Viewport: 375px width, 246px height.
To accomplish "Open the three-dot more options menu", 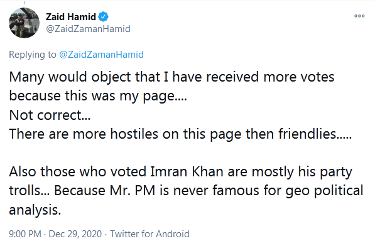I will 359,16.
